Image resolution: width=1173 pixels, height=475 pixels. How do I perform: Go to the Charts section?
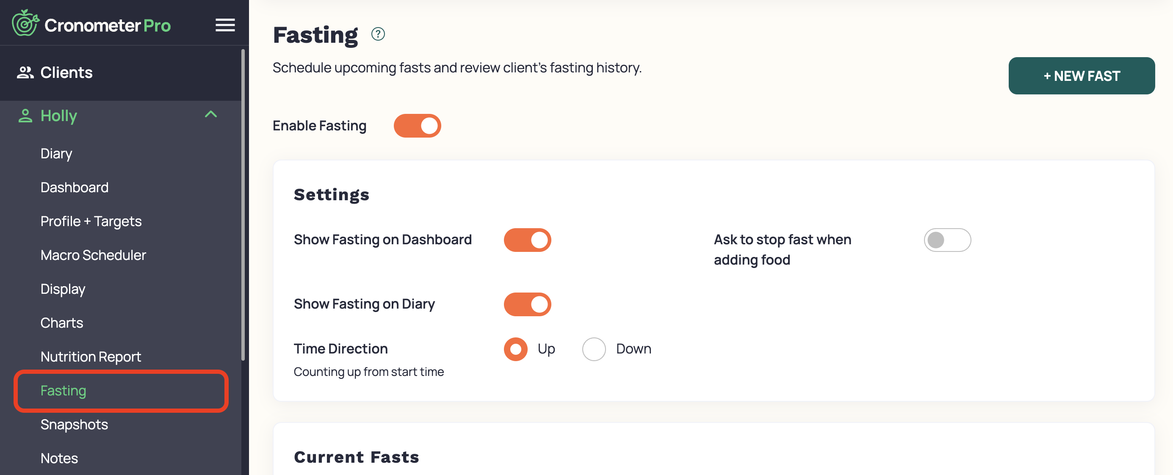[62, 323]
